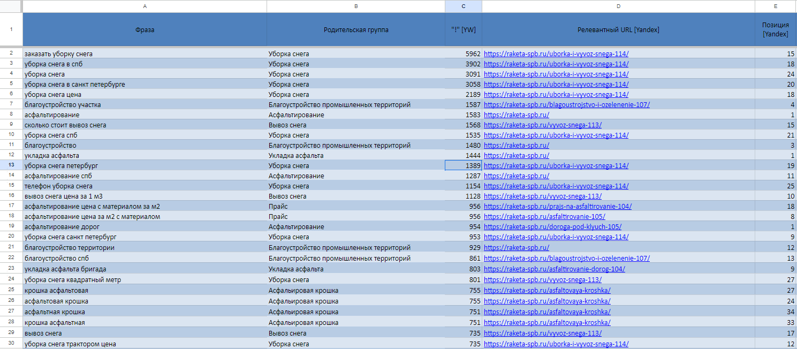Click the 'Фраза' header cell
797x349 pixels.
(x=145, y=30)
